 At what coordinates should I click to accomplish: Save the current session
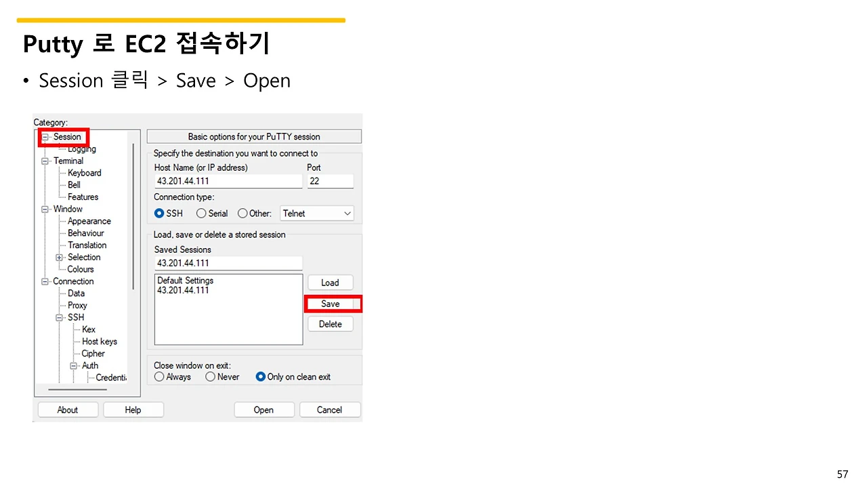pyautogui.click(x=330, y=304)
